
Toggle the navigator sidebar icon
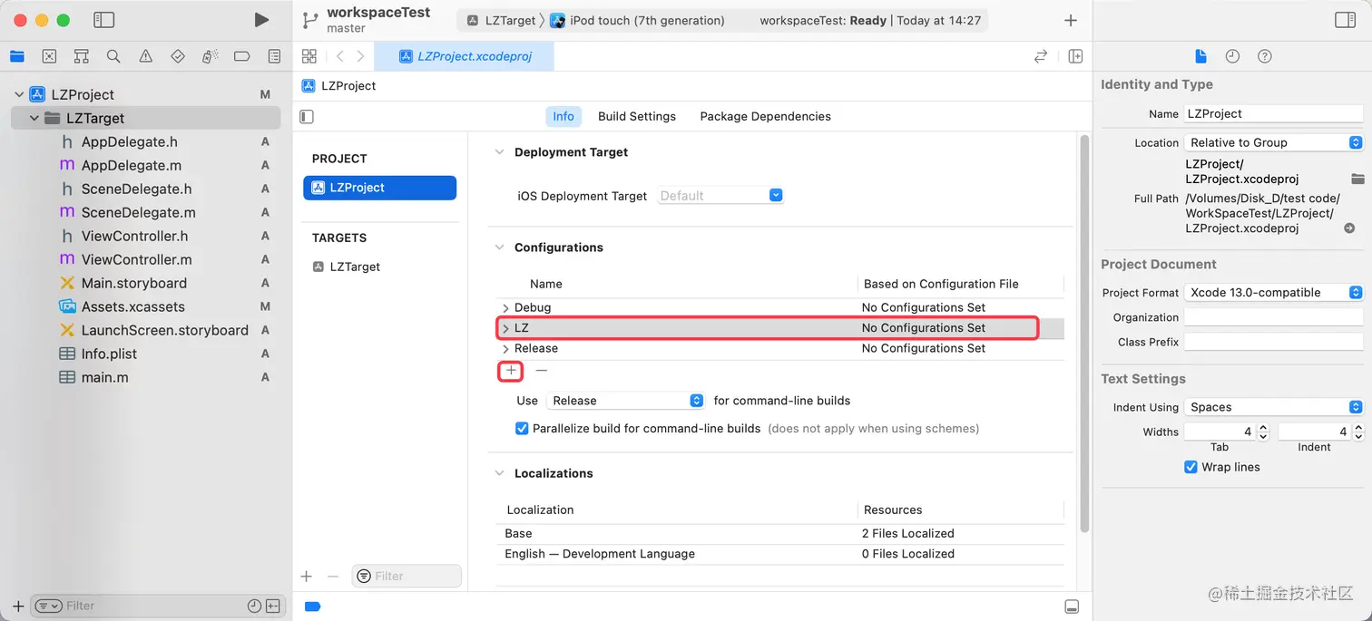click(104, 20)
